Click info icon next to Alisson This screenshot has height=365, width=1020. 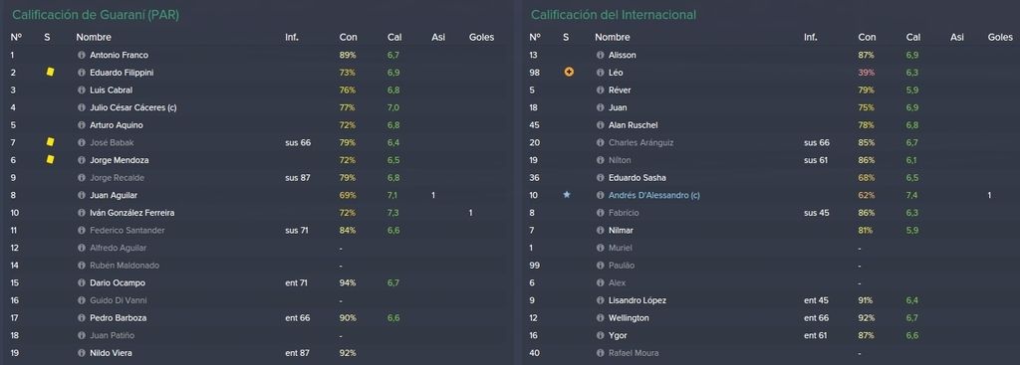600,56
